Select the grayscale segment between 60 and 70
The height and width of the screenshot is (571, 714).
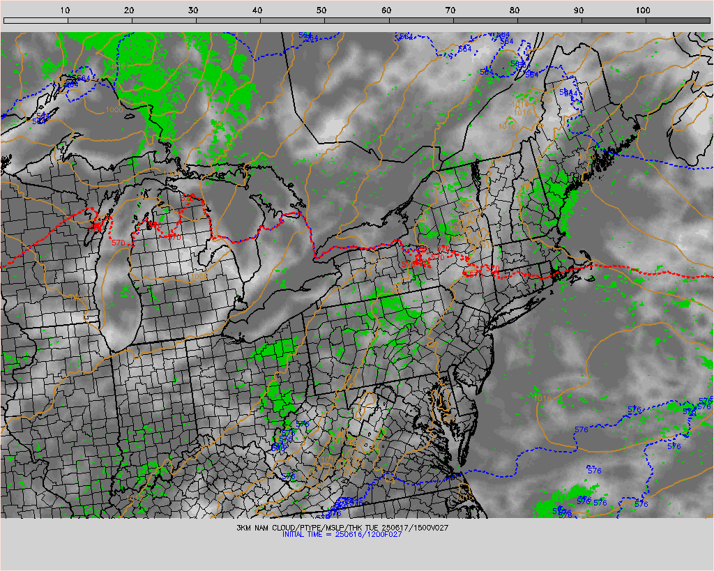point(421,20)
